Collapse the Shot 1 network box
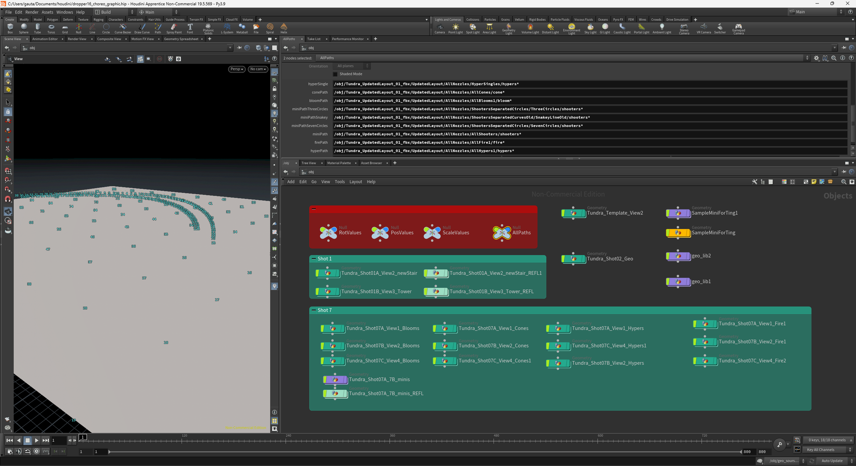 314,259
